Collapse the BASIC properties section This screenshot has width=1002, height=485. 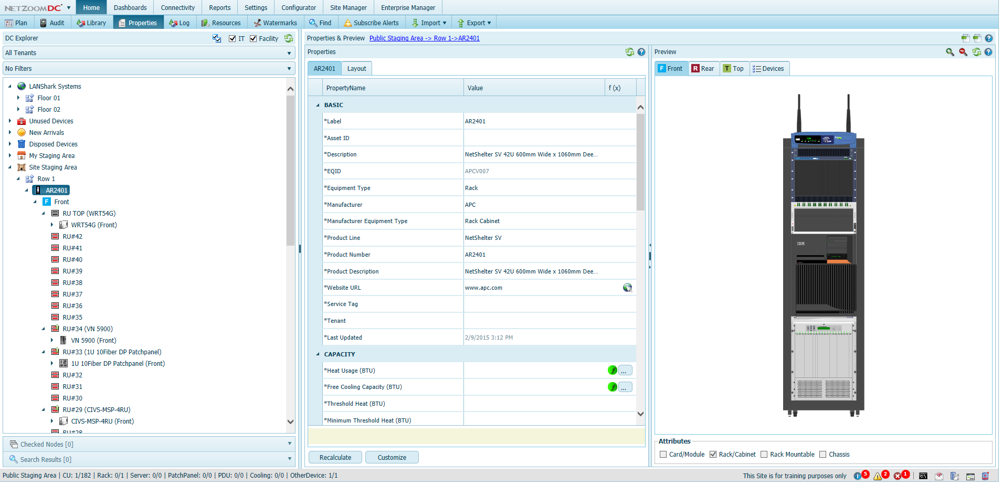[x=318, y=106]
